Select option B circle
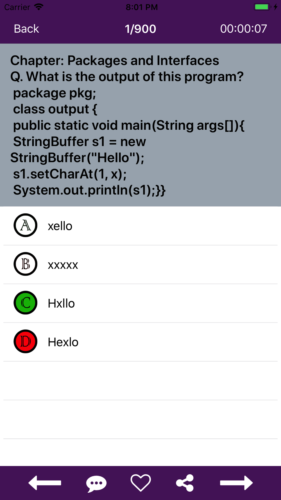Screen dimensions: 281x500 tap(26, 264)
